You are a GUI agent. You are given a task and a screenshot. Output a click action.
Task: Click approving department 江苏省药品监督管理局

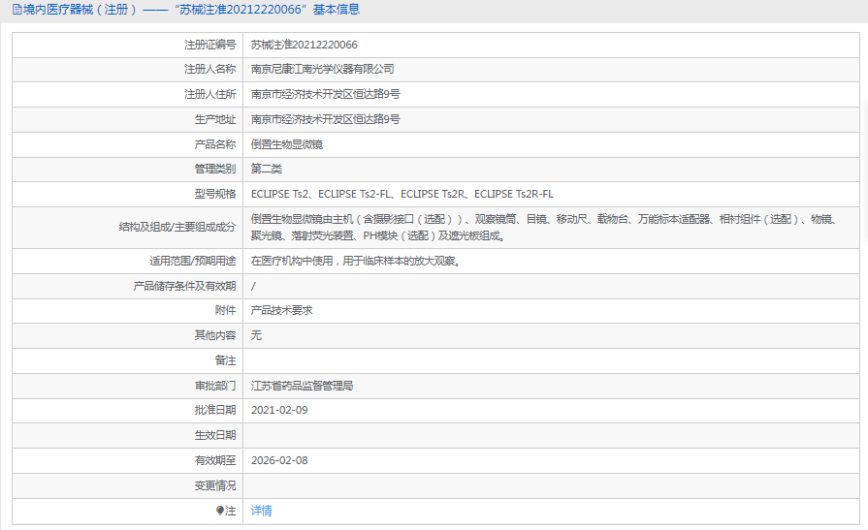(302, 386)
